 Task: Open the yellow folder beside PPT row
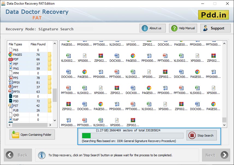coord(49,87)
